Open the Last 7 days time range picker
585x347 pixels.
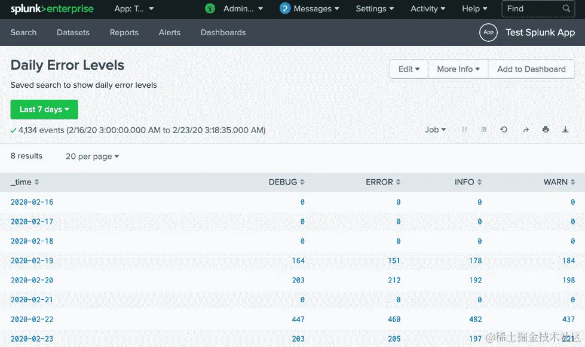(x=44, y=109)
